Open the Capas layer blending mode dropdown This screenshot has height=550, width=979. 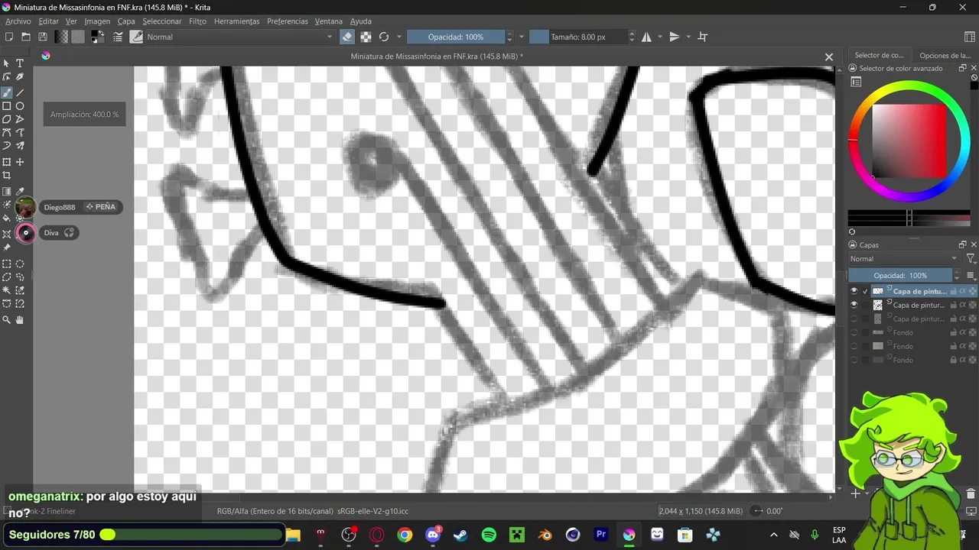(x=903, y=259)
